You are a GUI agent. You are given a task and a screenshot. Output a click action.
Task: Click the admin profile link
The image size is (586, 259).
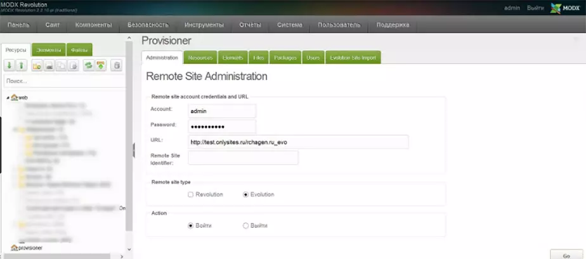coord(512,8)
